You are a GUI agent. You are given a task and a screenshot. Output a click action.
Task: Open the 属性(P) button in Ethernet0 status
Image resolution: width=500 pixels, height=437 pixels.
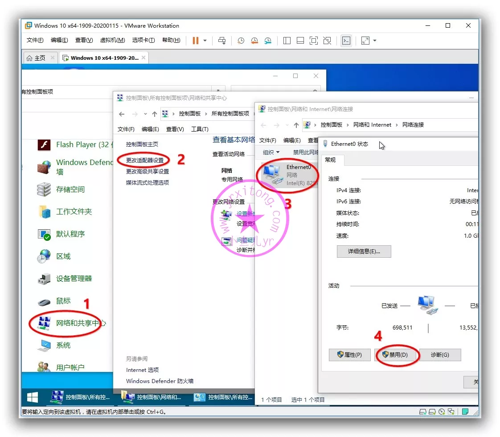pyautogui.click(x=349, y=355)
